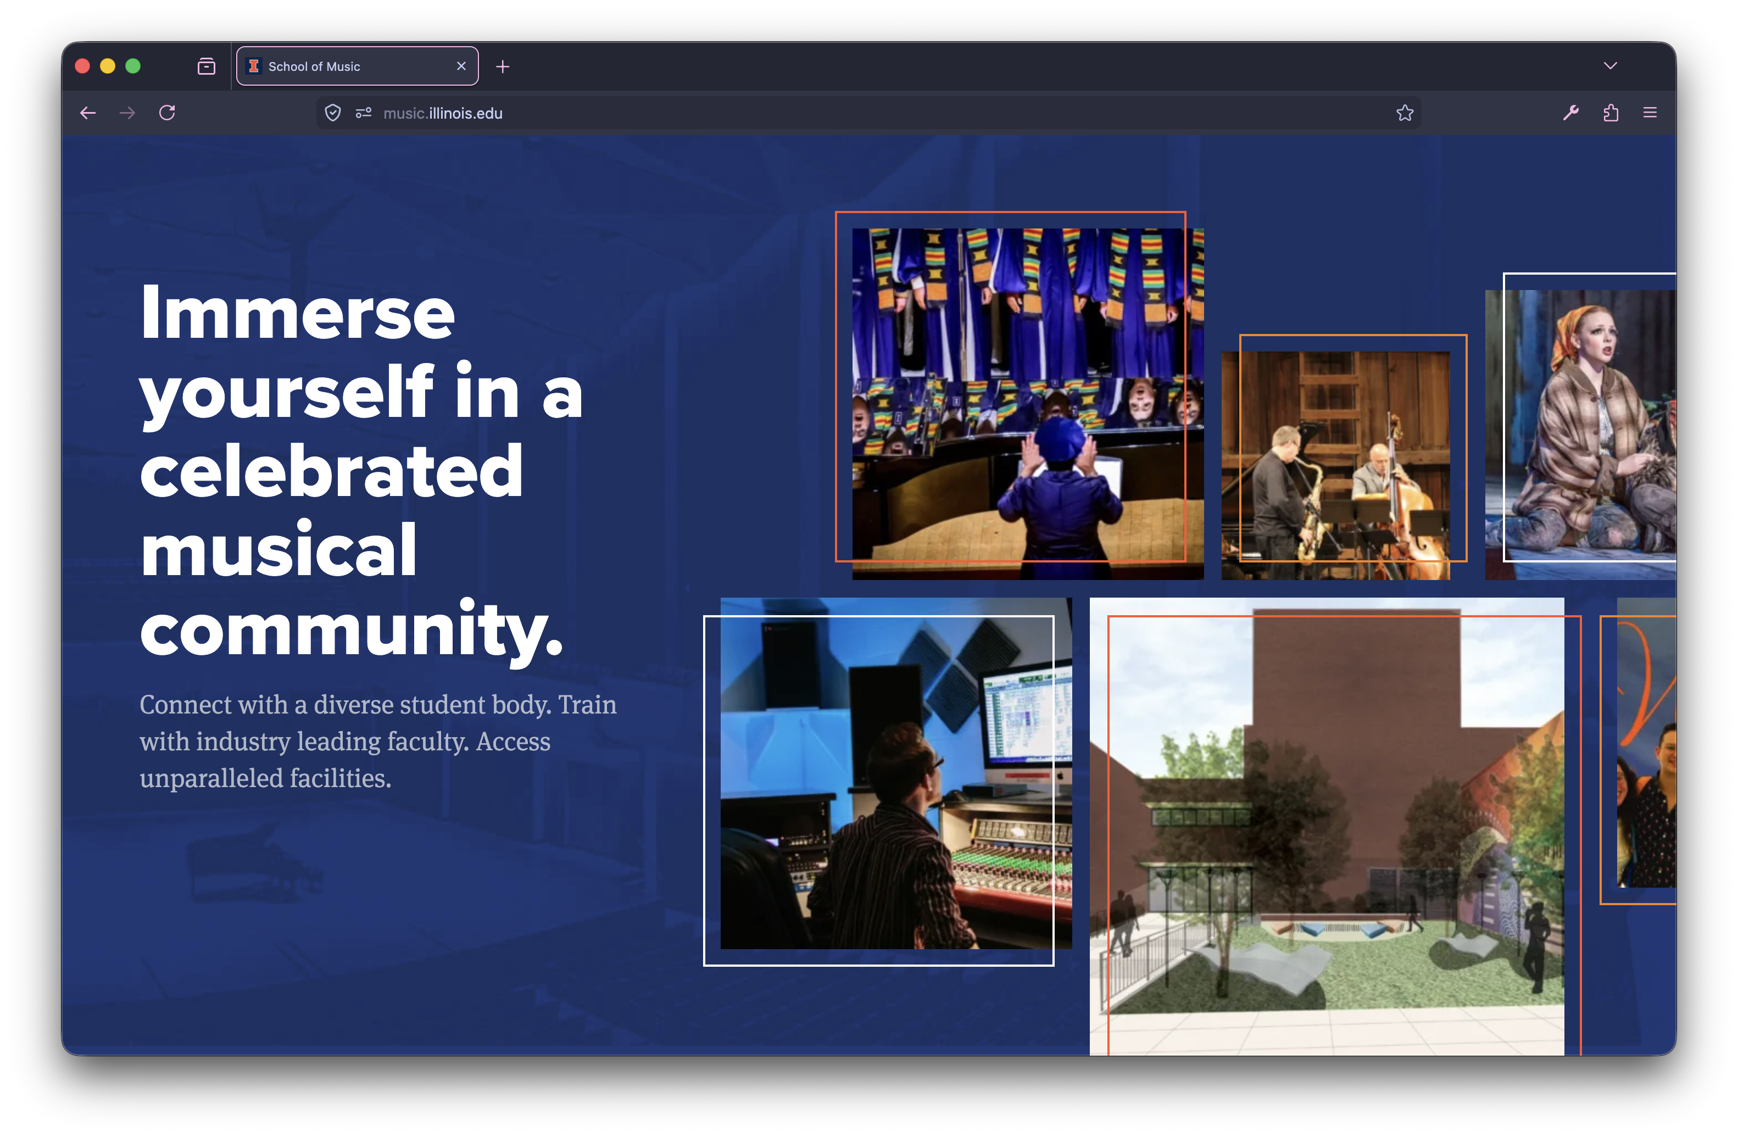Click the music.illinois.edu address field

click(803, 113)
